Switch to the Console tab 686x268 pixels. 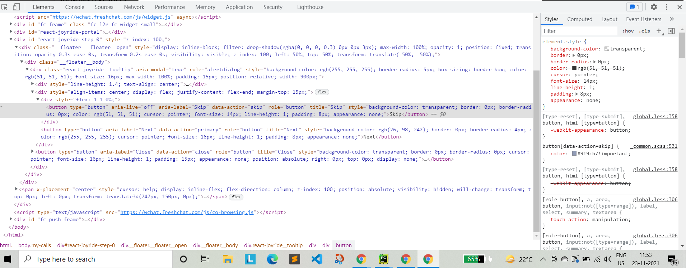point(75,7)
